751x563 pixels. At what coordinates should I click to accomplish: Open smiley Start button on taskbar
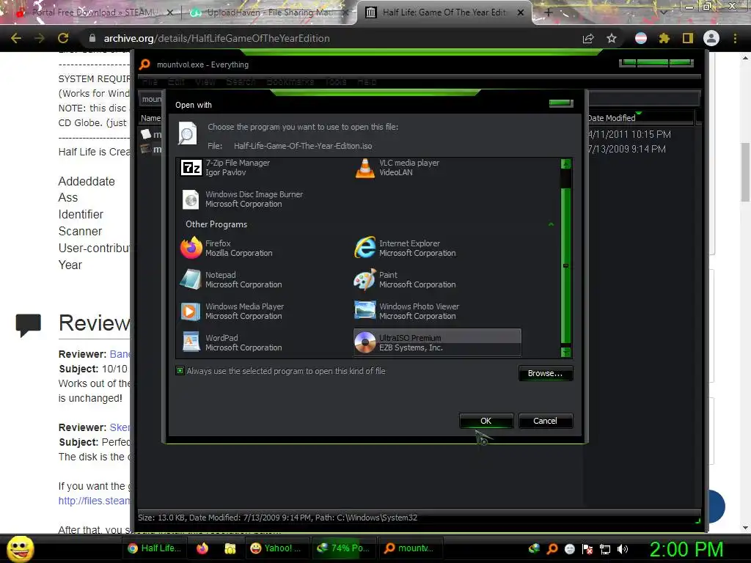[x=20, y=548]
